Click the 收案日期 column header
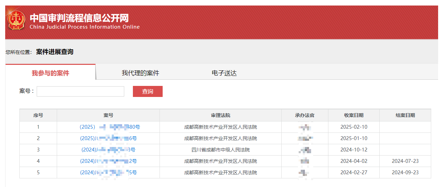Viewport: 444px width, 187px height. (x=354, y=115)
